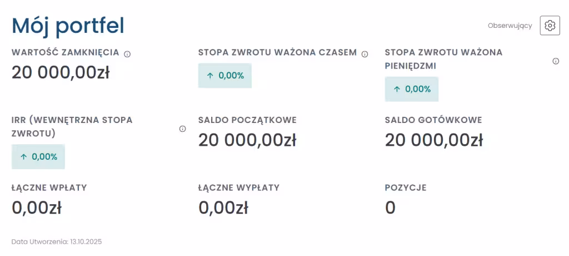Click info icon next to Stopa zwrotu ważona czasem
This screenshot has width=569, height=256.
365,54
